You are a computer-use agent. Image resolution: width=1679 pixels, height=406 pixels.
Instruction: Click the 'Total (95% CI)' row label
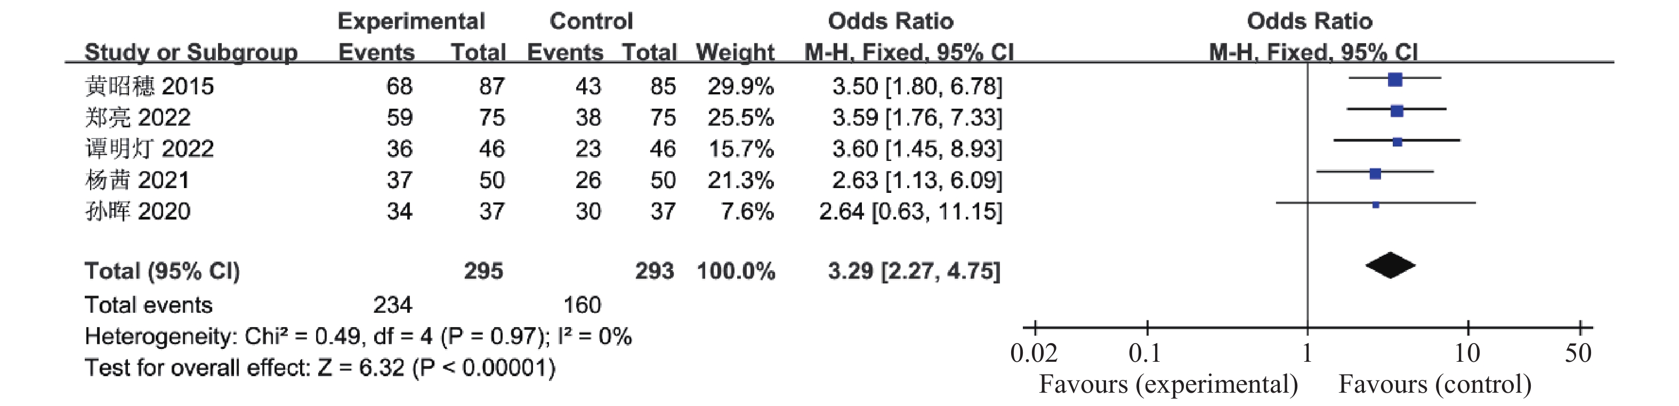click(x=162, y=271)
